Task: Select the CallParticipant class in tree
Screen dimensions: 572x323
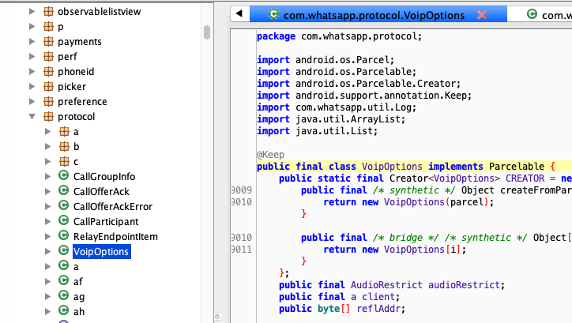Action: [106, 222]
